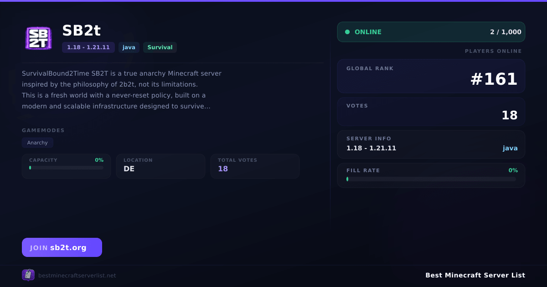Viewport: 547px width, 287px height.
Task: Click the SB2t server title
Action: point(81,31)
